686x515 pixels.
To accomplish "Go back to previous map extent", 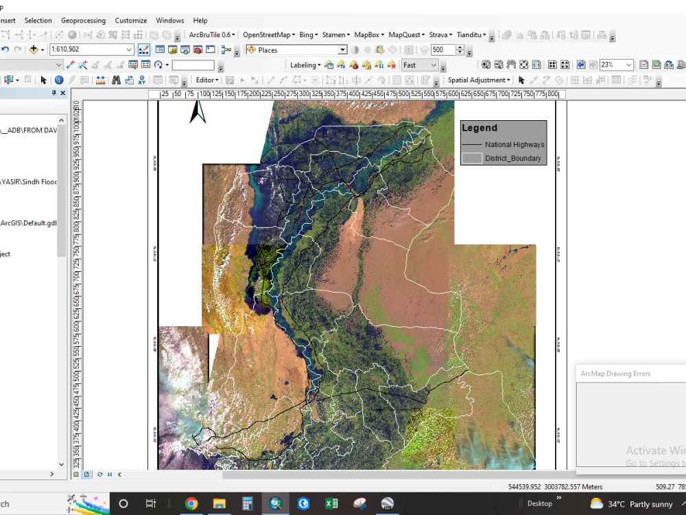I will click(580, 64).
